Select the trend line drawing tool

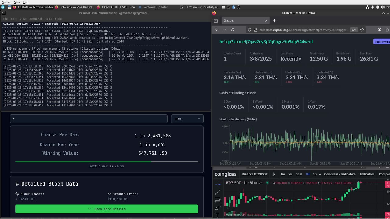pos(218,192)
